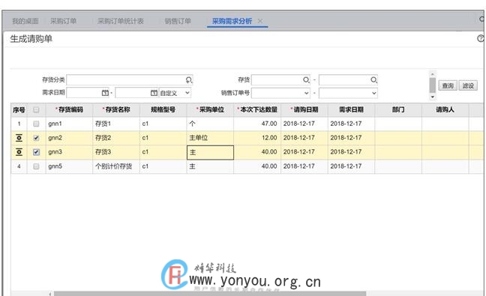Click the 个别计价存货 name cell
This screenshot has height=296, width=486.
click(x=116, y=166)
